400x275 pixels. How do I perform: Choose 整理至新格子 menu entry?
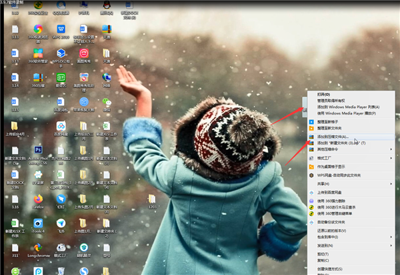(x=351, y=122)
